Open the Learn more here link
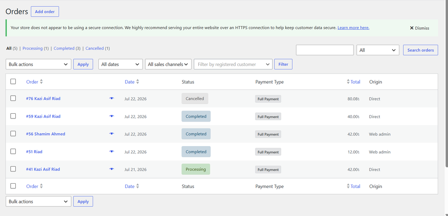448x216 pixels. coord(353,28)
